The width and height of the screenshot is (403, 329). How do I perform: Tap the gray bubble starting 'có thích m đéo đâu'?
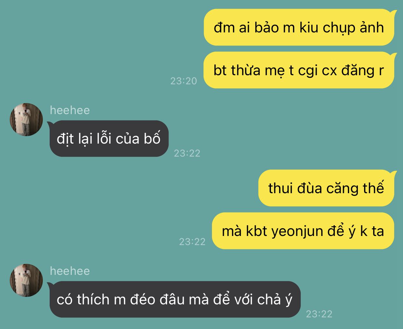(175, 300)
